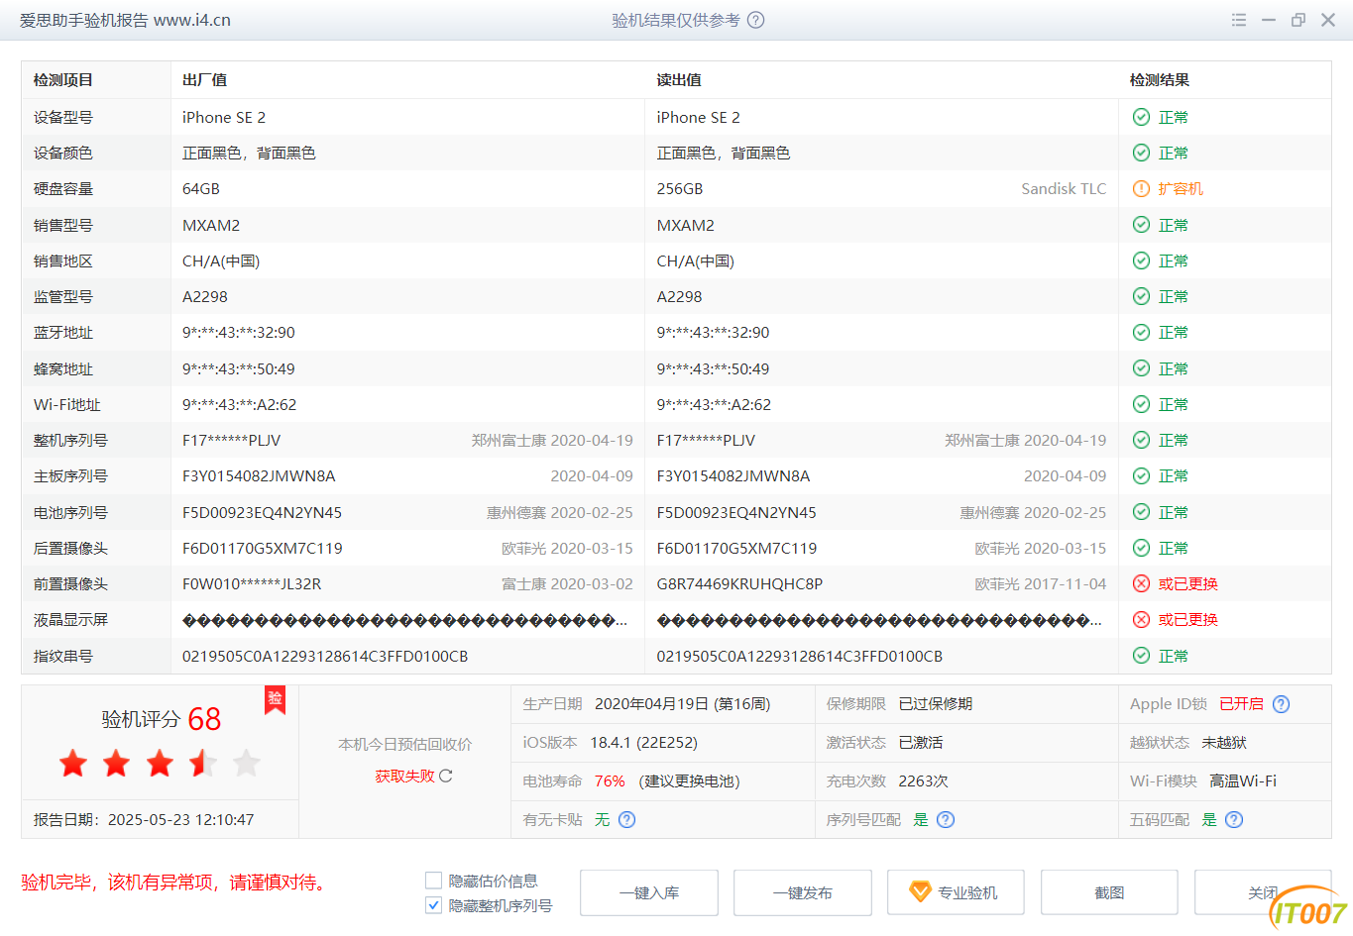Click the 读出值 column header
Viewport: 1353px width, 936px height.
point(679,80)
